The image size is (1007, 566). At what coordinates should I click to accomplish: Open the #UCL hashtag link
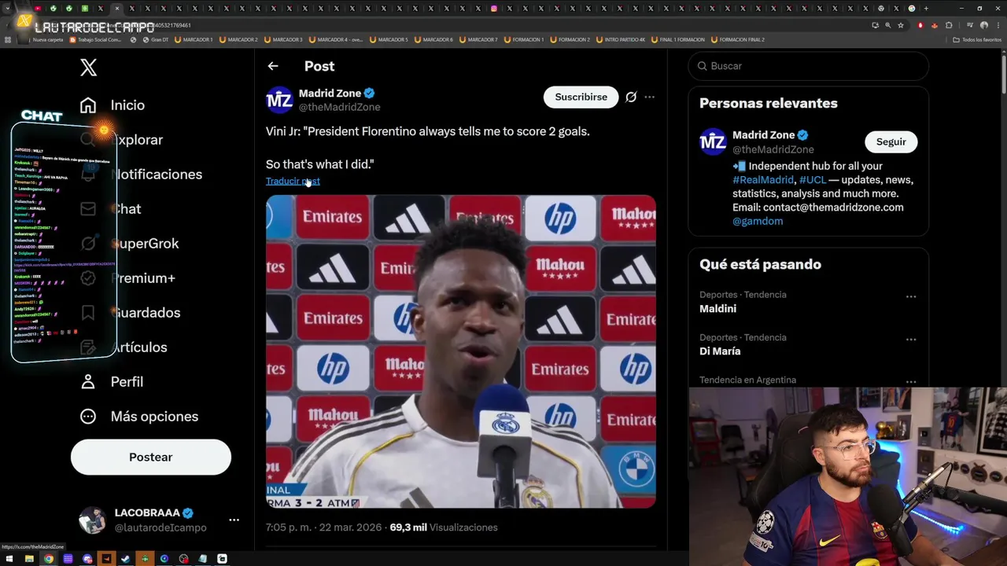coord(813,180)
